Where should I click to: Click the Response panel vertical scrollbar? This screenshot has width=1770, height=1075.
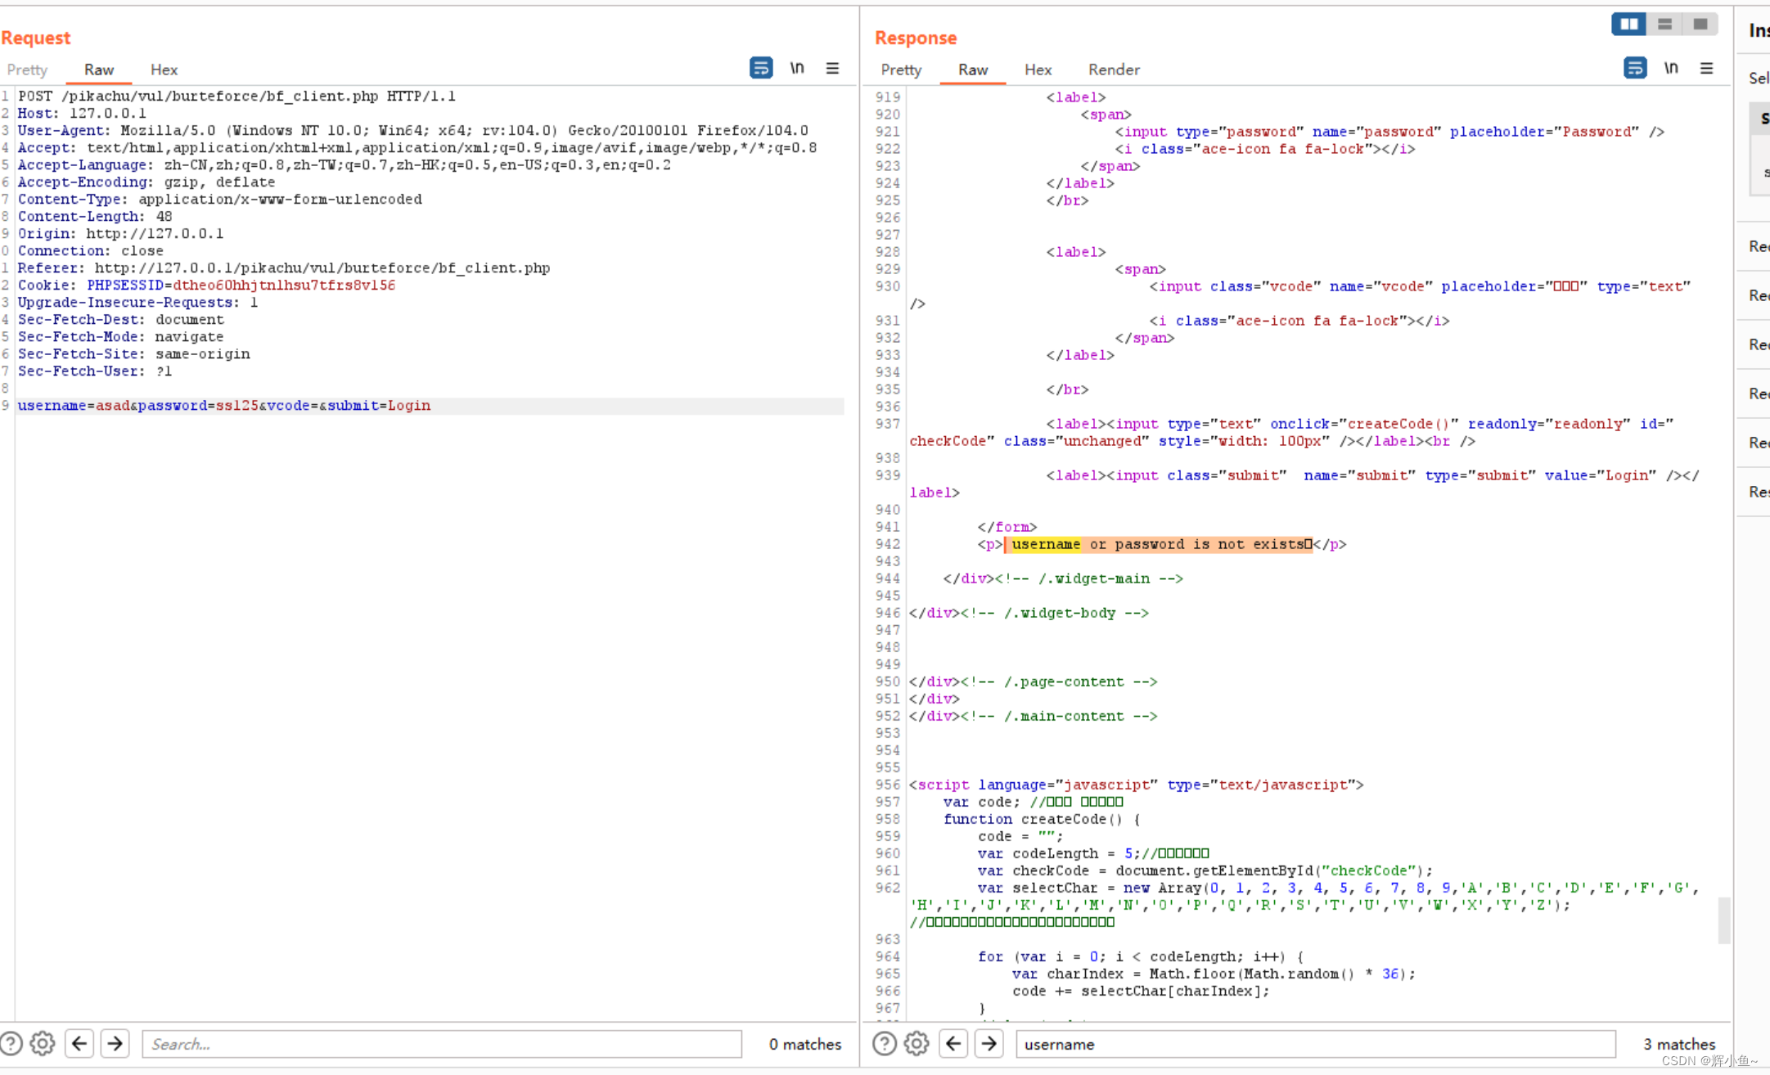(1723, 920)
